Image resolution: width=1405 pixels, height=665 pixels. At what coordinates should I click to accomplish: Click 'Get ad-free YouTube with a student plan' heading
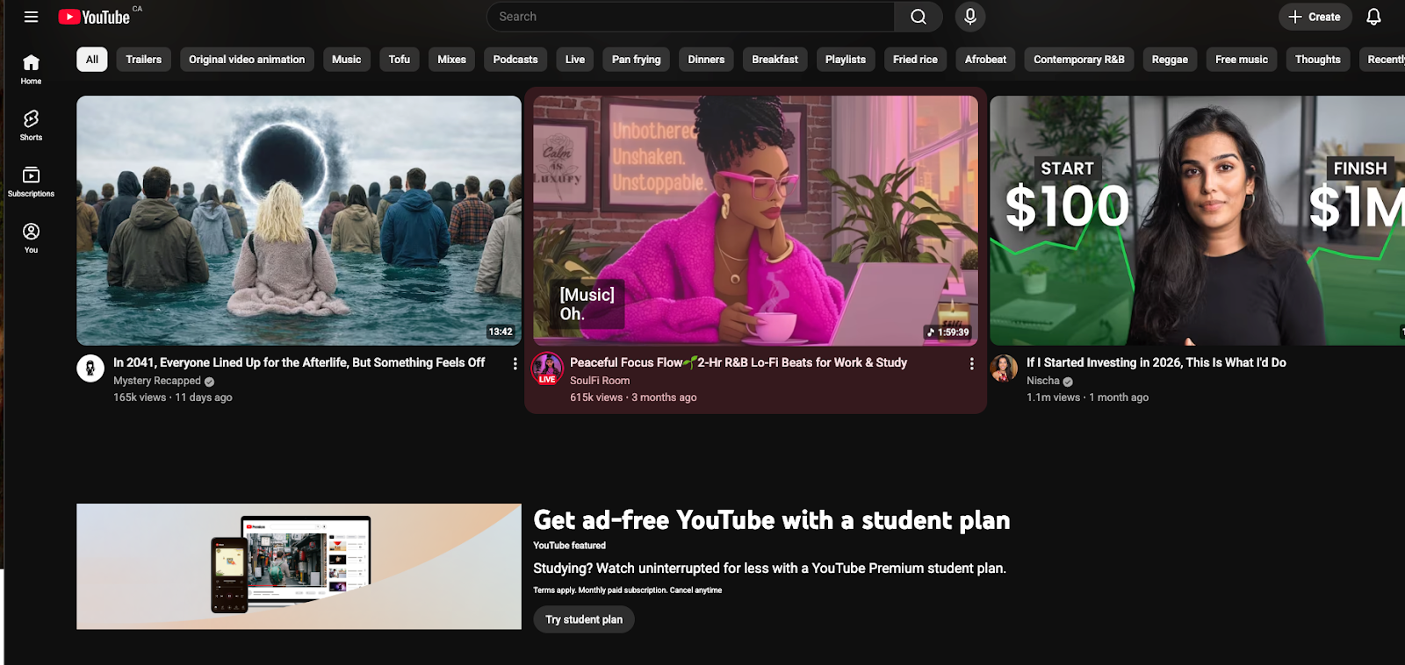pyautogui.click(x=772, y=520)
